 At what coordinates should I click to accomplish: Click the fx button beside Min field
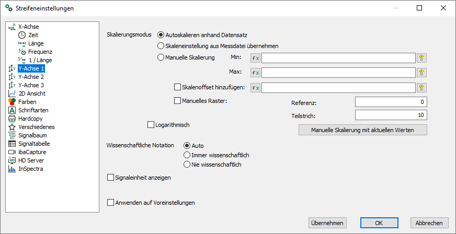(256, 58)
